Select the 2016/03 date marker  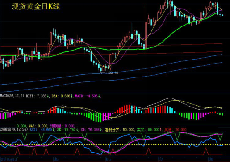point(9,159)
